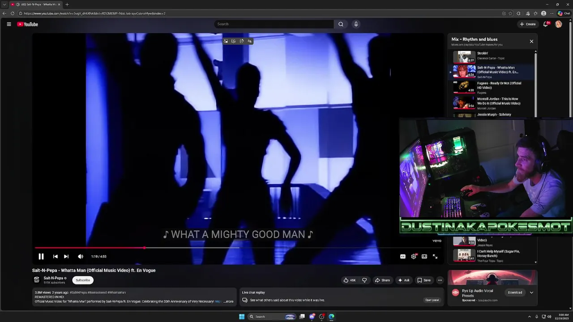This screenshot has height=322, width=573.
Task: Open the player settings gear
Action: click(414, 256)
